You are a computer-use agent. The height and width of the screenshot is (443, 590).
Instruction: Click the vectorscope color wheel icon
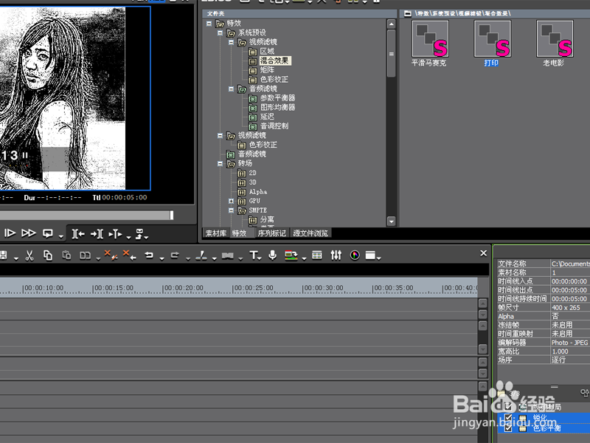[355, 255]
